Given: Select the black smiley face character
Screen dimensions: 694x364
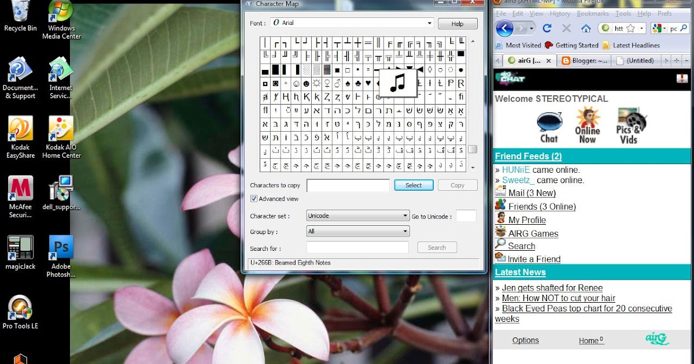Looking at the screenshot, I should point(306,83).
